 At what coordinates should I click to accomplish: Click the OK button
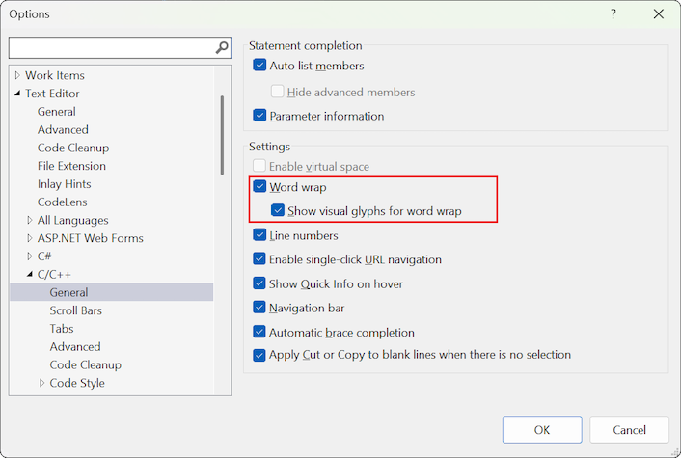click(x=542, y=430)
